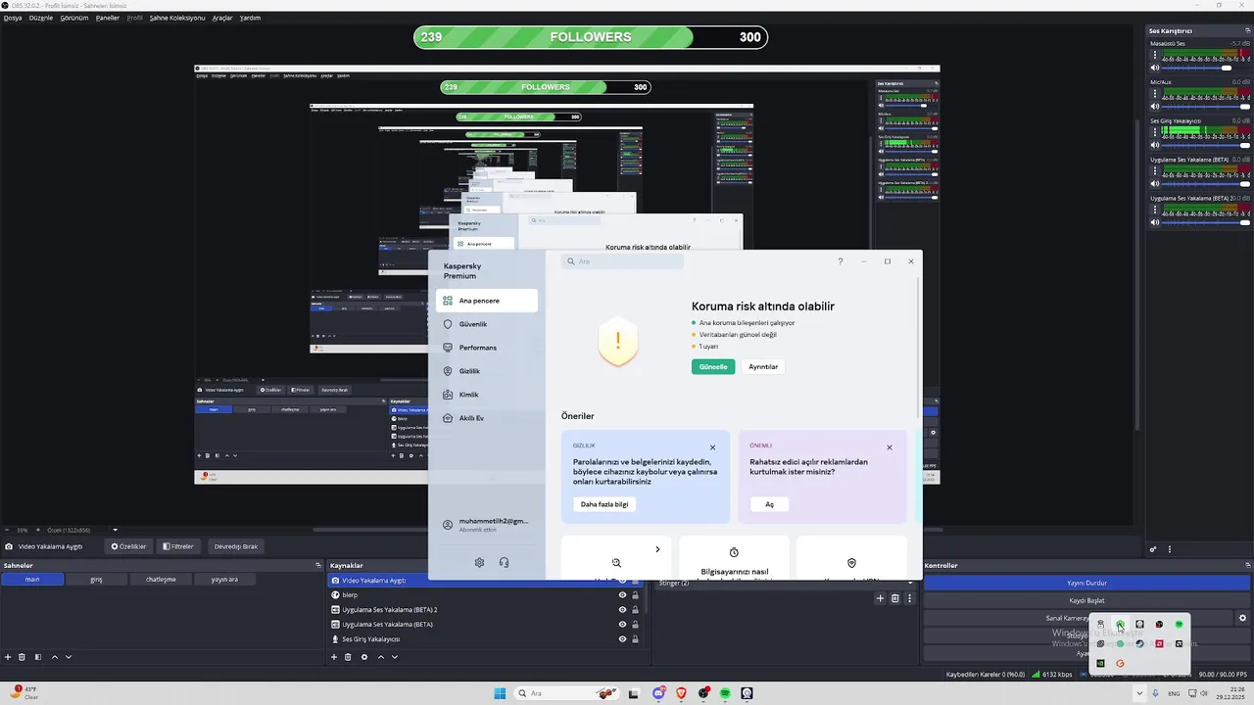Open Kaspersky settings gear icon
1254x705 pixels.
click(479, 562)
